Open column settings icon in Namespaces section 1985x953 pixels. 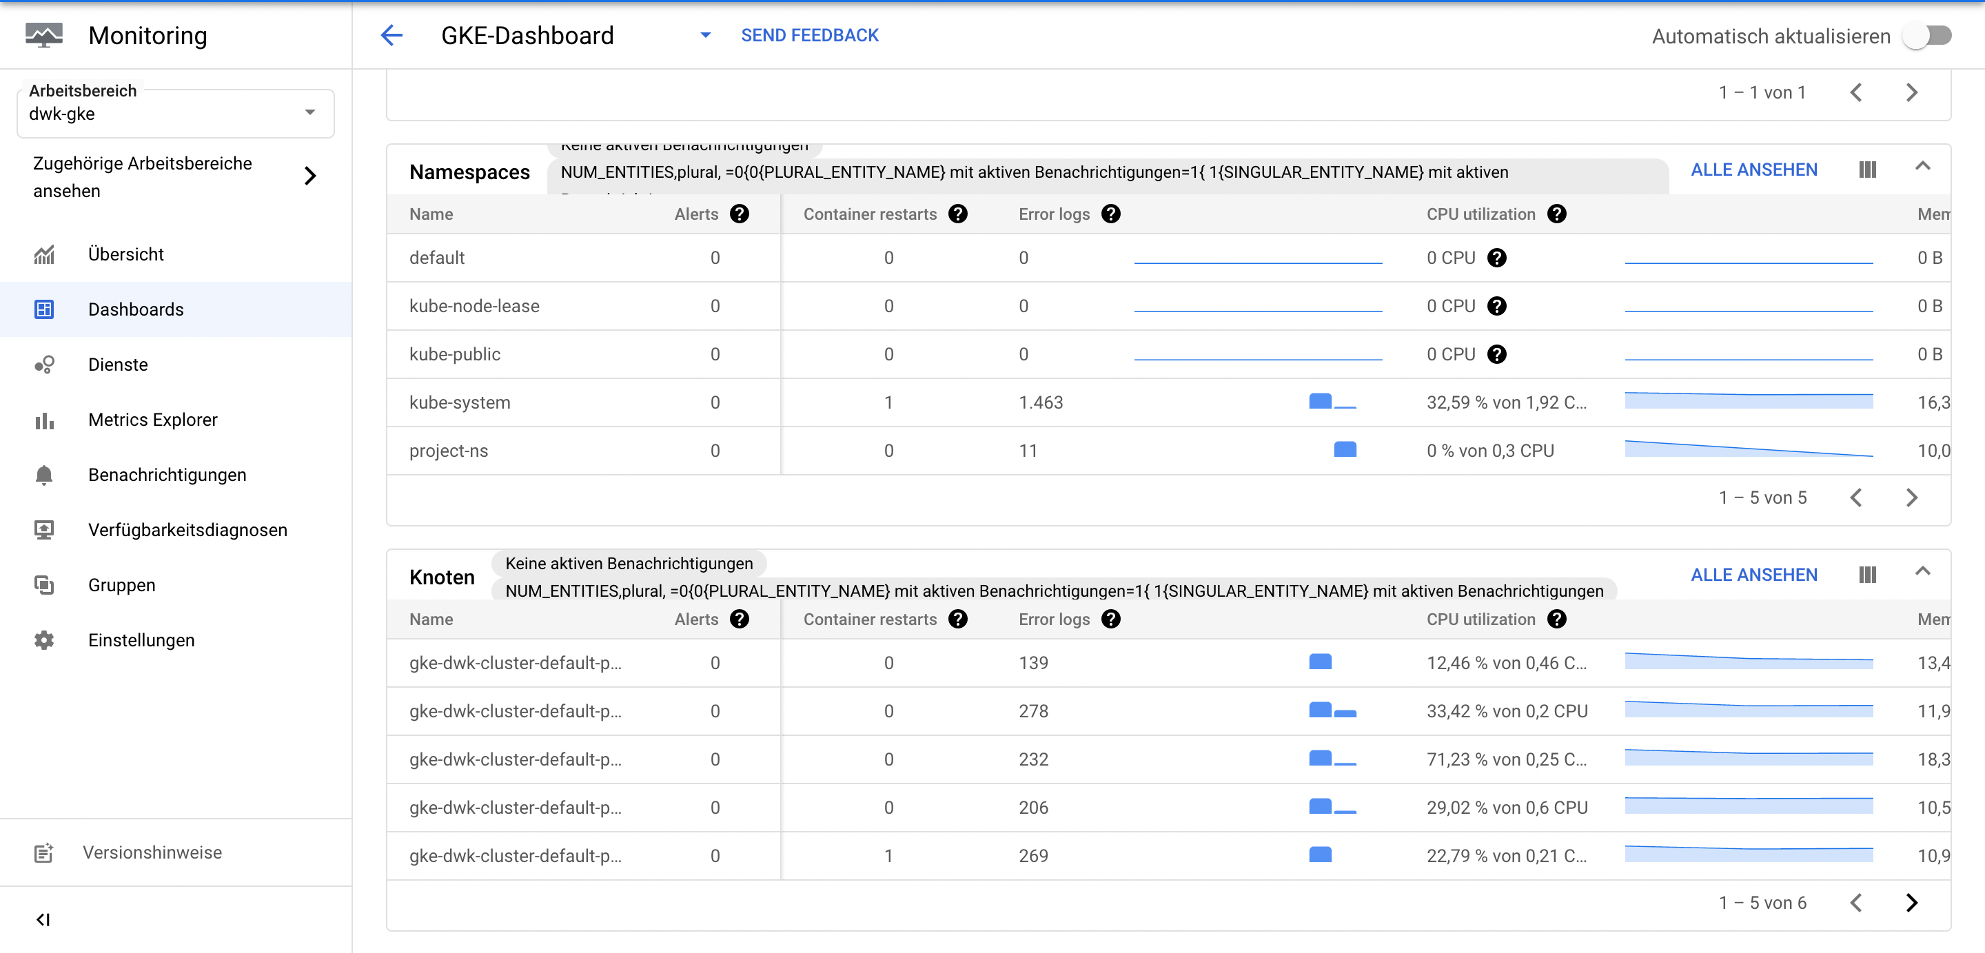point(1867,170)
